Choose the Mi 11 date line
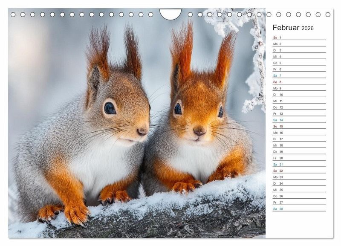 [299, 101]
